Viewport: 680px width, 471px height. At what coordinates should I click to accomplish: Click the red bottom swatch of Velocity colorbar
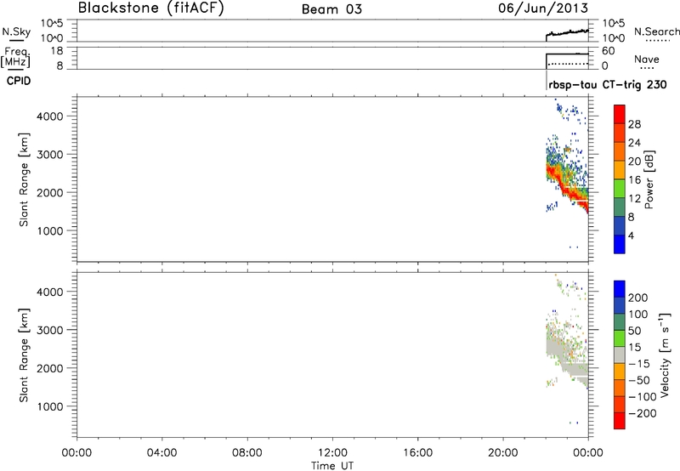click(x=620, y=421)
